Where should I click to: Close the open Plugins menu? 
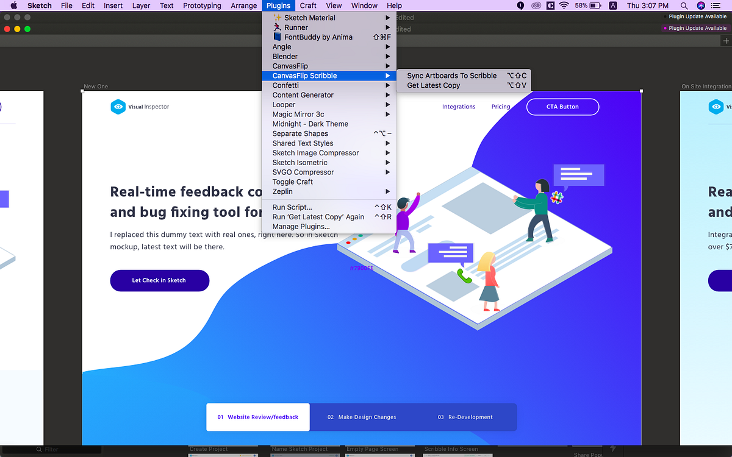click(x=279, y=5)
